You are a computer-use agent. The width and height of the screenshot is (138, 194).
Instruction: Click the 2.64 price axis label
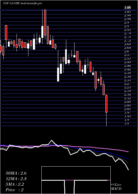pyautogui.click(x=128, y=48)
